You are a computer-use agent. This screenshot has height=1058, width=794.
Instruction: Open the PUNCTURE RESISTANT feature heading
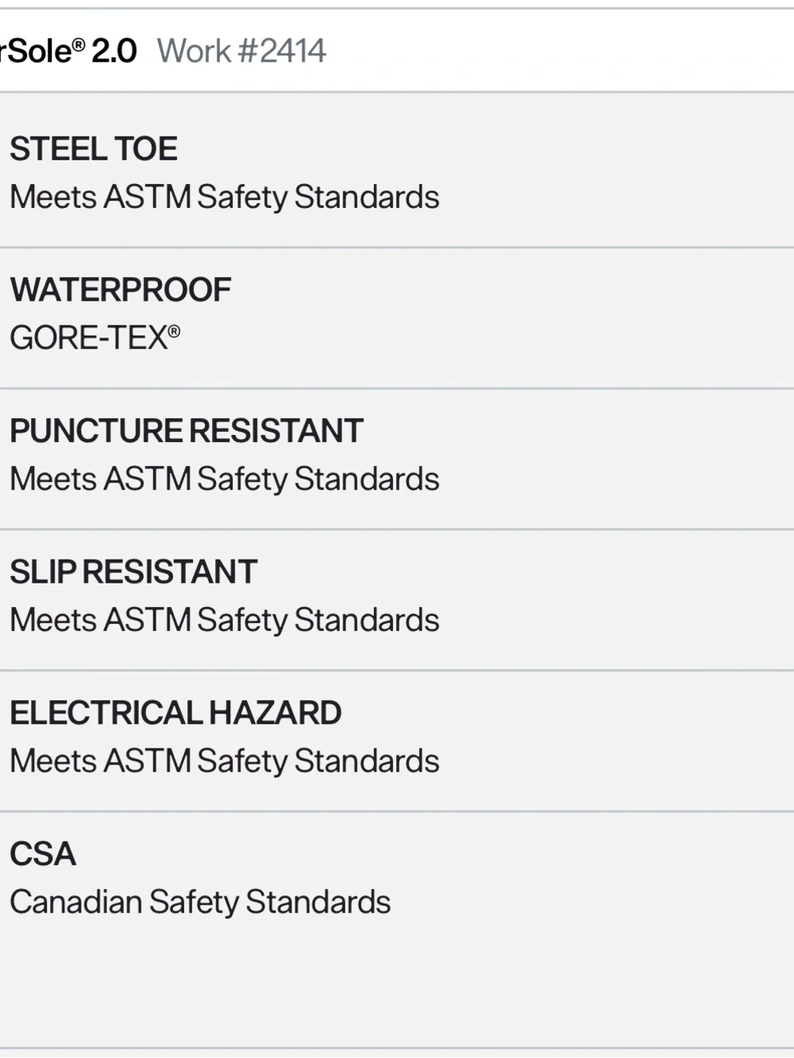(x=187, y=431)
